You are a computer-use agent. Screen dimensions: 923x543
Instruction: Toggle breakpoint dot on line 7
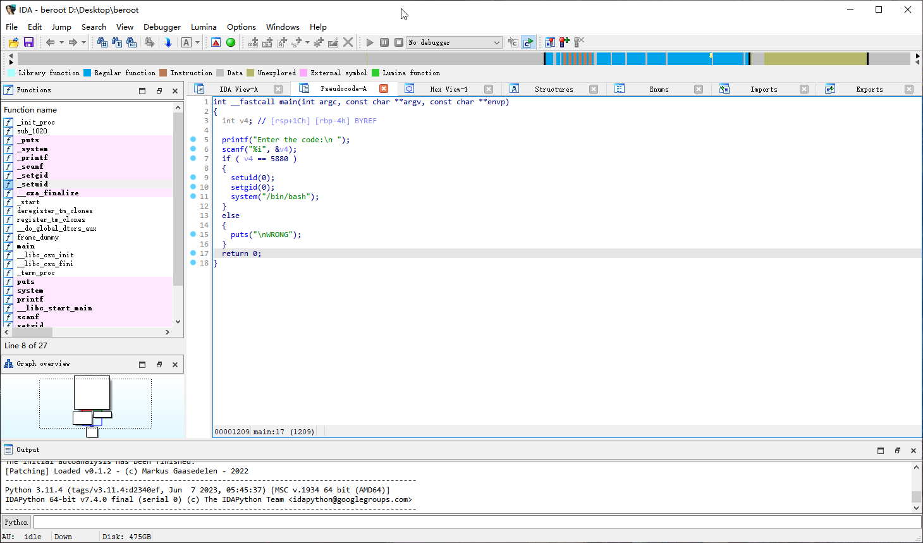[x=193, y=159]
